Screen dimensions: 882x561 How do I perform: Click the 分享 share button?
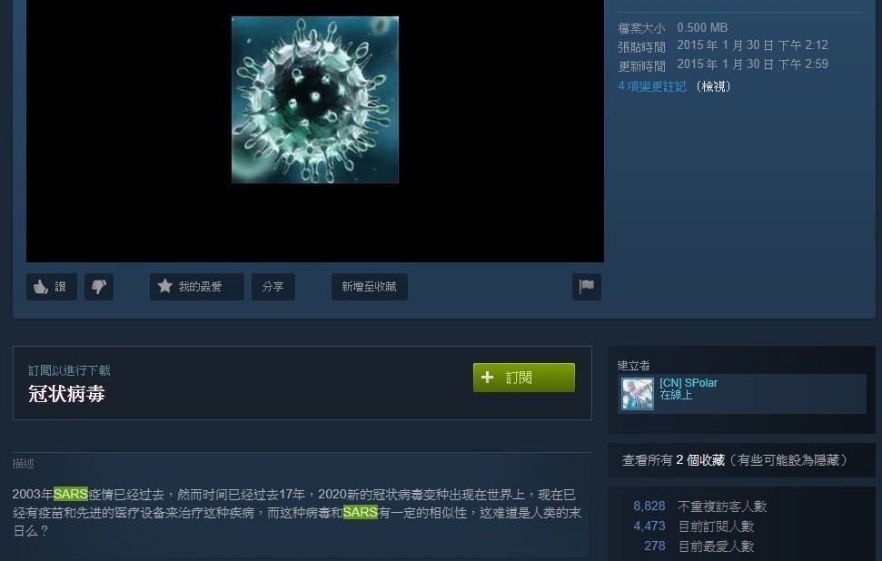tap(273, 287)
